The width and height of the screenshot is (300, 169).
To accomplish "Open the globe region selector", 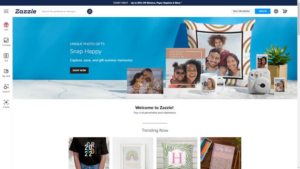I will pos(276,11).
